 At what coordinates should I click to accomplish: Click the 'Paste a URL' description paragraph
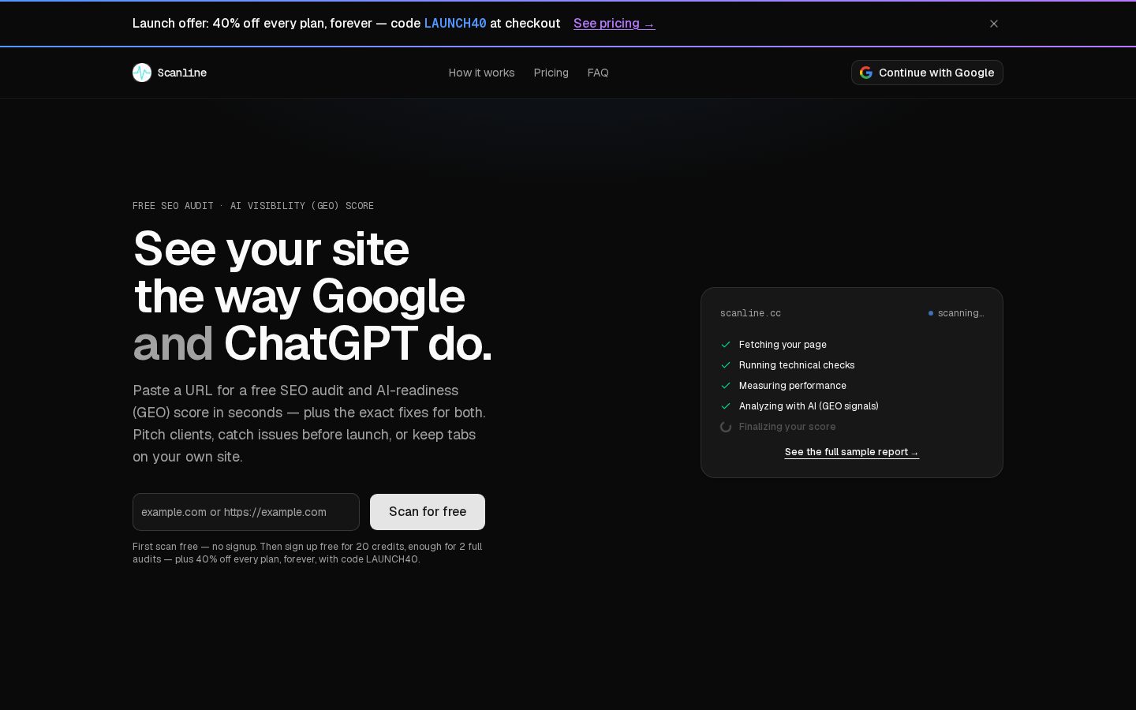(309, 424)
